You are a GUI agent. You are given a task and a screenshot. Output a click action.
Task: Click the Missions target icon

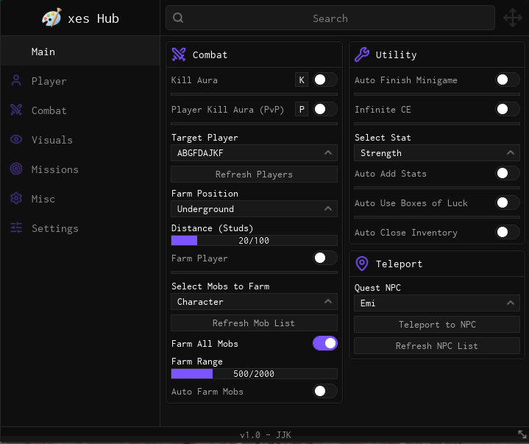(x=16, y=169)
